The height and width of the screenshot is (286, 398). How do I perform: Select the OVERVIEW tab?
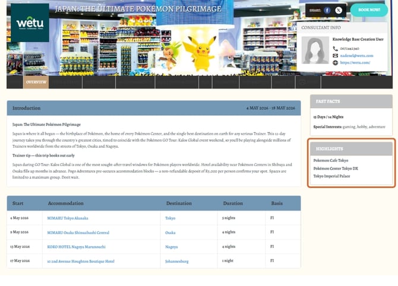[36, 82]
